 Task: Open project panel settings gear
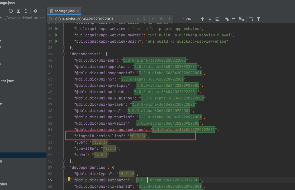click(35, 11)
